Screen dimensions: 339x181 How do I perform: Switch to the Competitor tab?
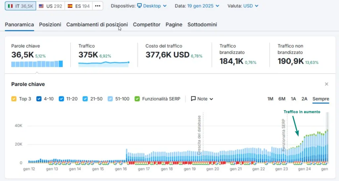click(x=147, y=24)
